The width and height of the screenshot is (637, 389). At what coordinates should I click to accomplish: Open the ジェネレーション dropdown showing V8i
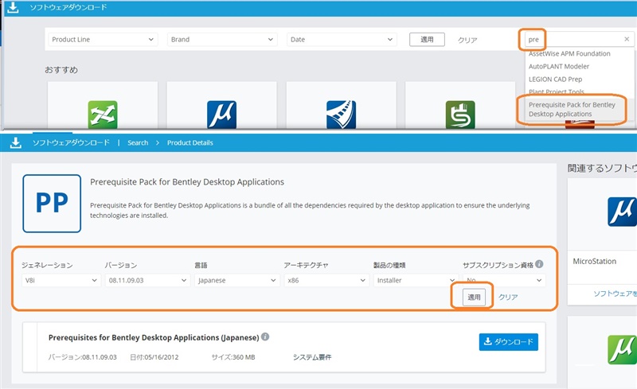(61, 280)
